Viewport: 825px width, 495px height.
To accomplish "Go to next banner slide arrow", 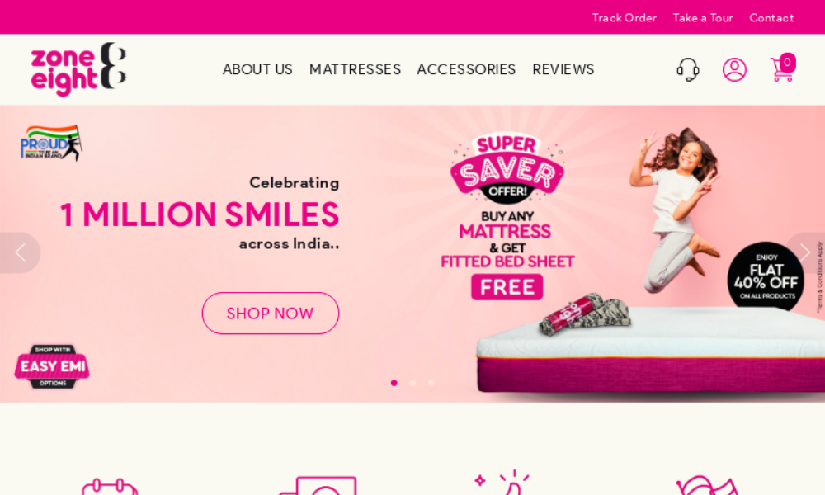I will tap(805, 253).
